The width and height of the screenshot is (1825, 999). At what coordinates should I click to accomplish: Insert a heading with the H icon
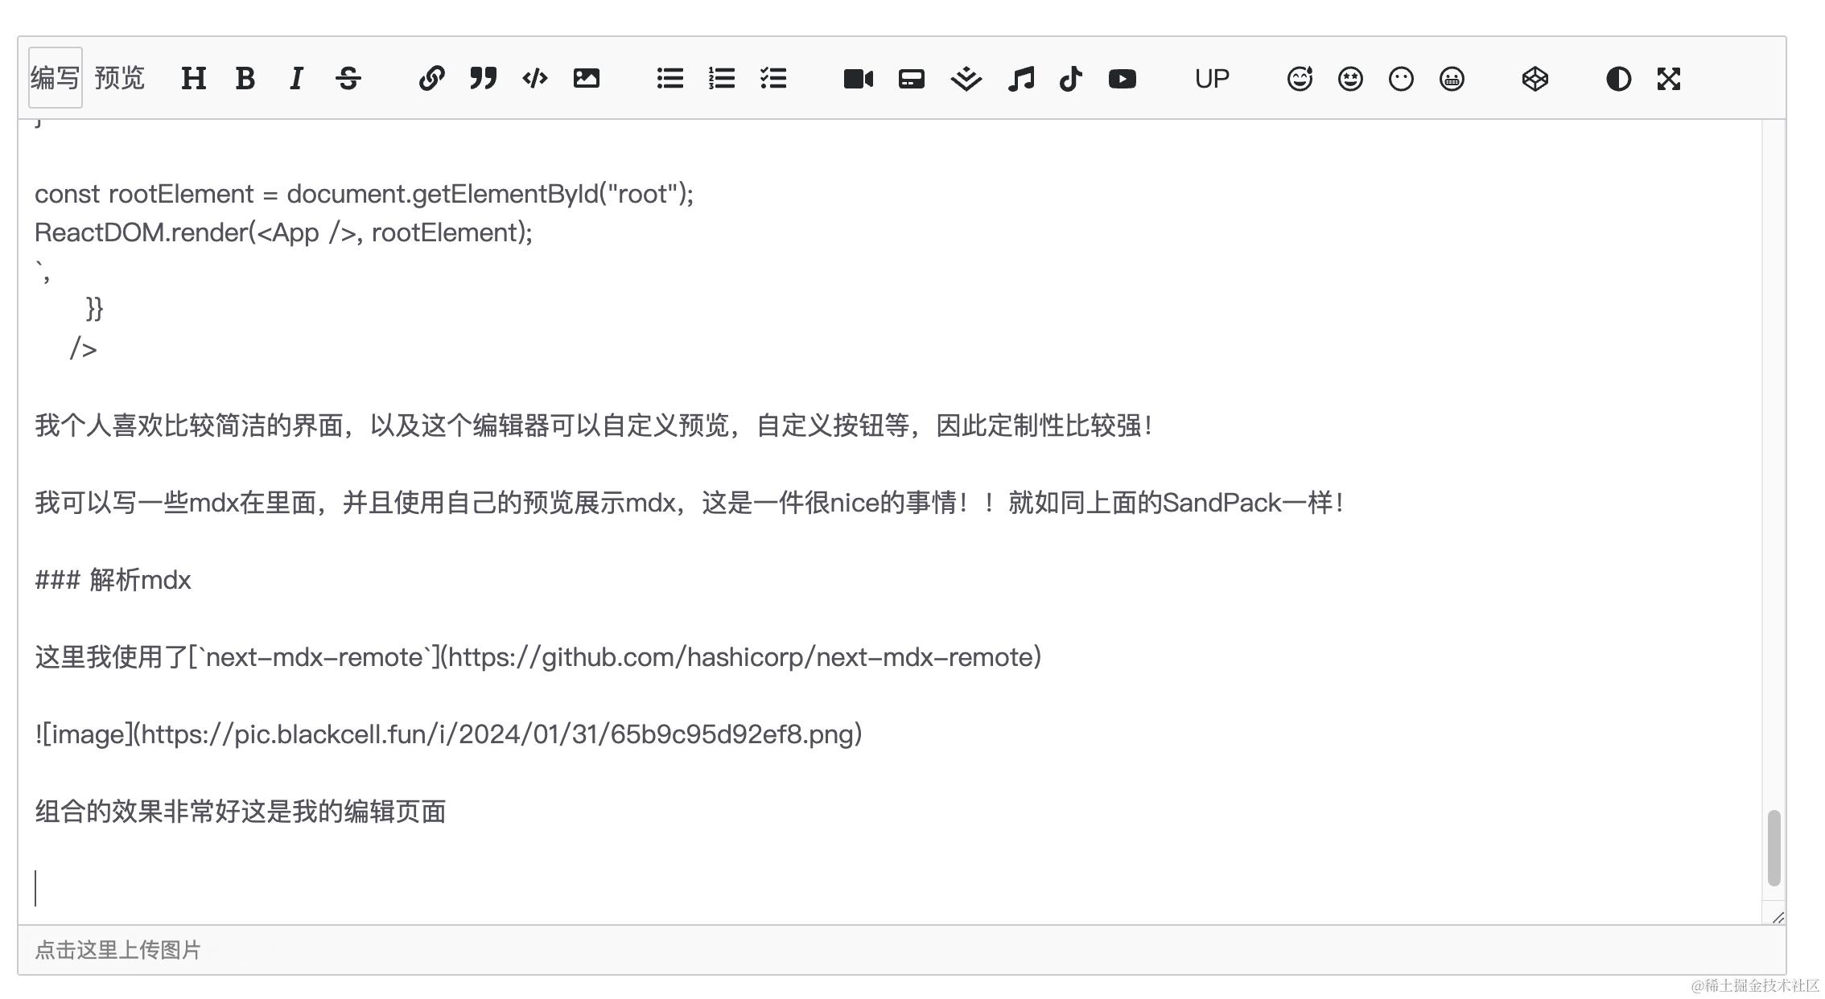pos(193,78)
